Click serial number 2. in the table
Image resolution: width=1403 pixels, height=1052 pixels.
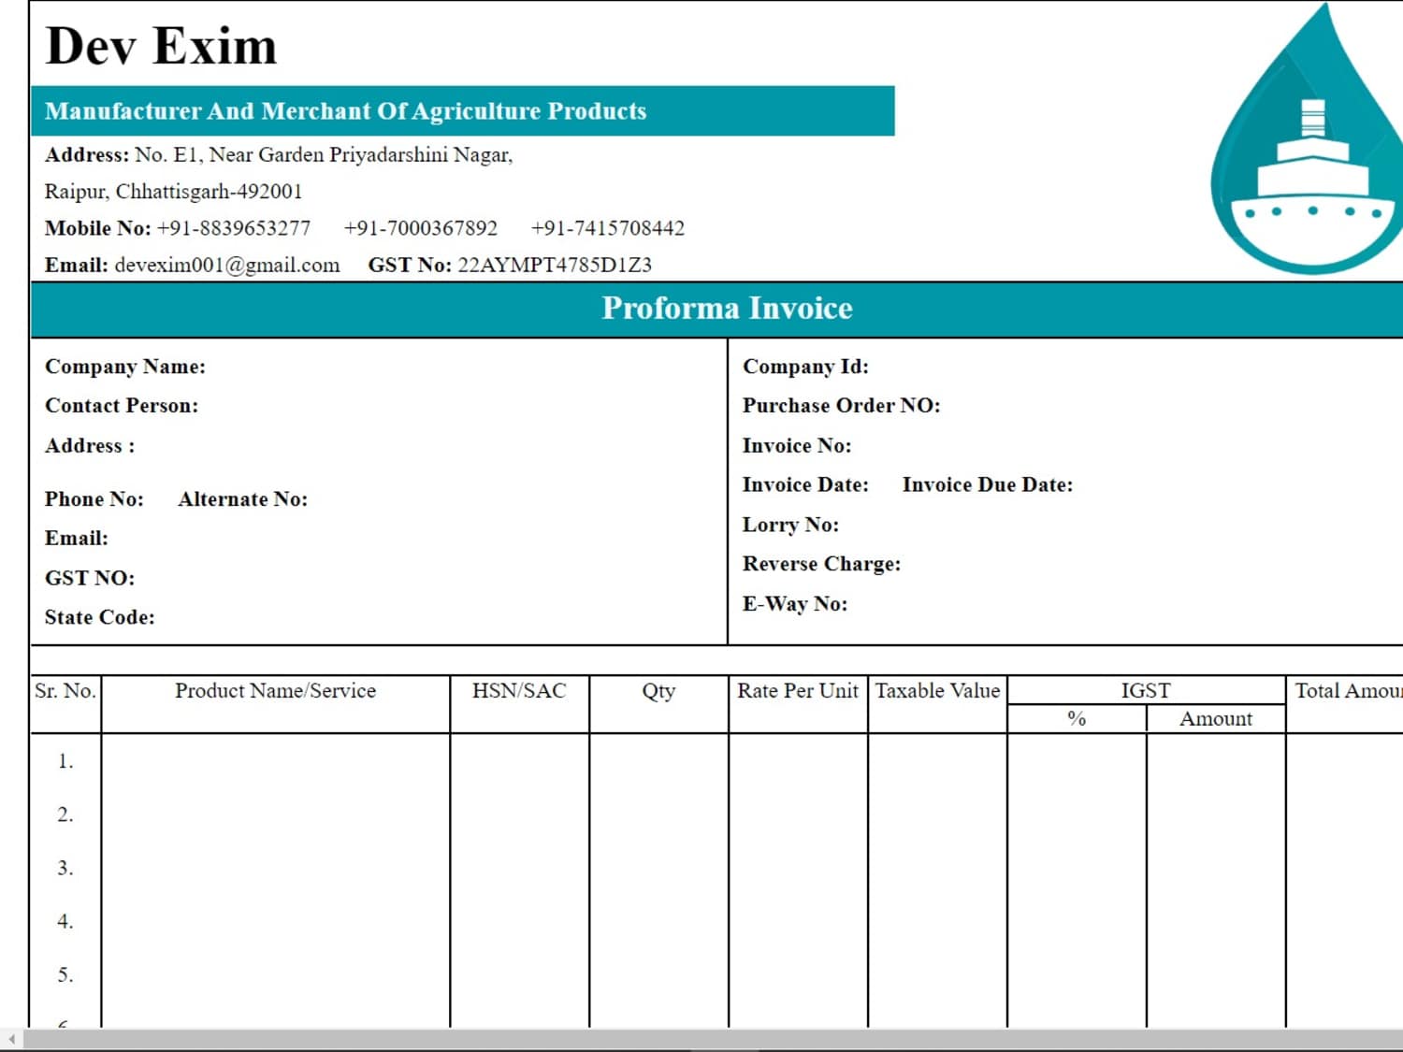pyautogui.click(x=65, y=814)
